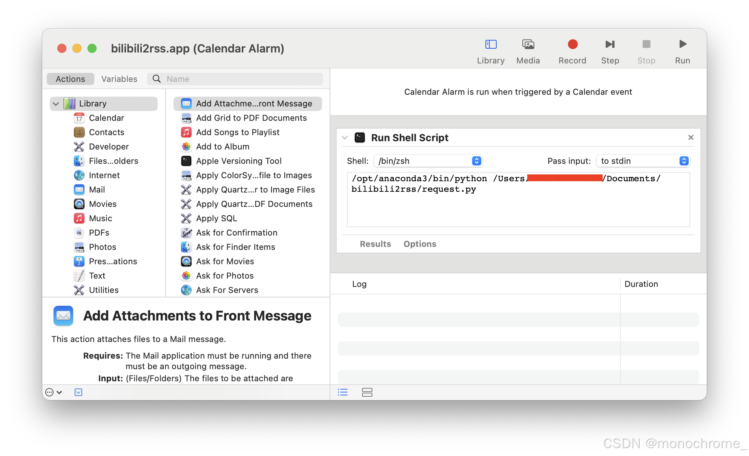This screenshot has width=749, height=456.
Task: Click the Record button in toolbar
Action: tap(572, 45)
